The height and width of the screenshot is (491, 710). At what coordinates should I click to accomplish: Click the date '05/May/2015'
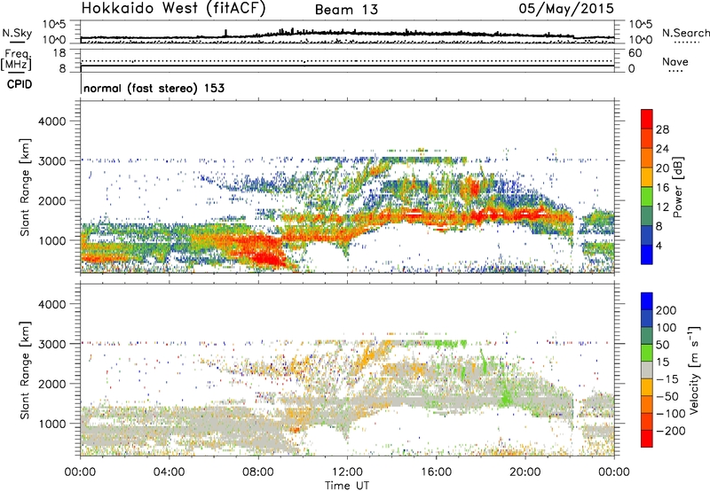(566, 9)
